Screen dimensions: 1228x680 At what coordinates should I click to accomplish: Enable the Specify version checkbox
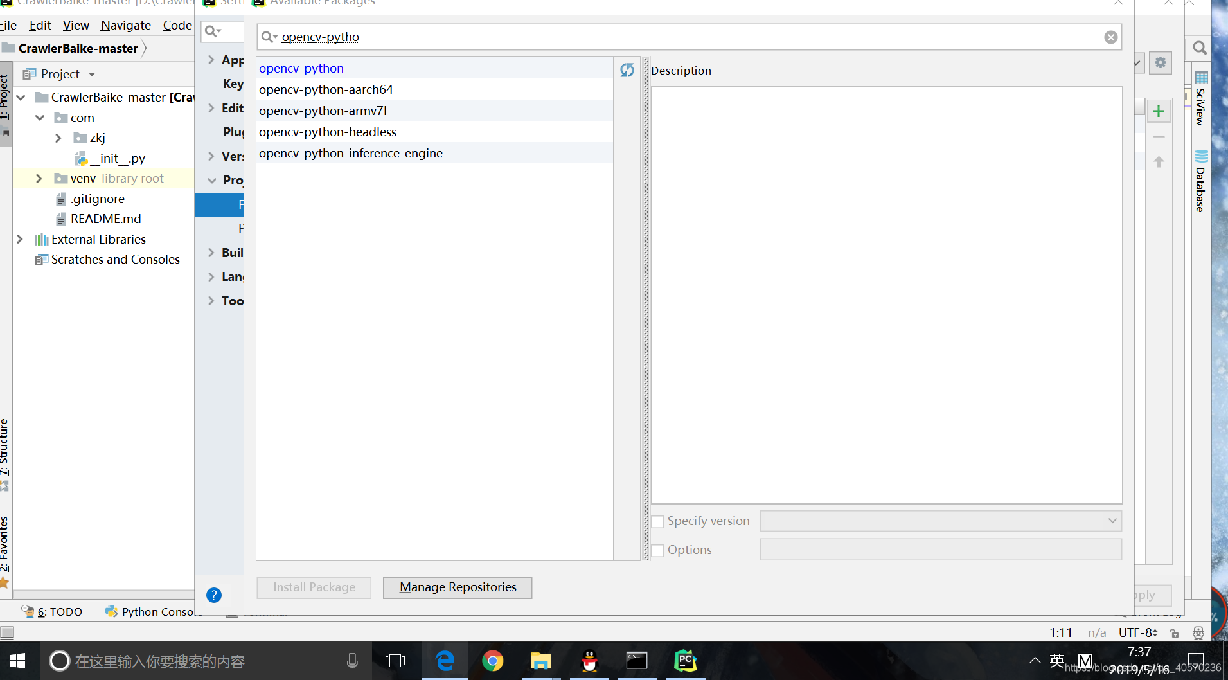[658, 521]
